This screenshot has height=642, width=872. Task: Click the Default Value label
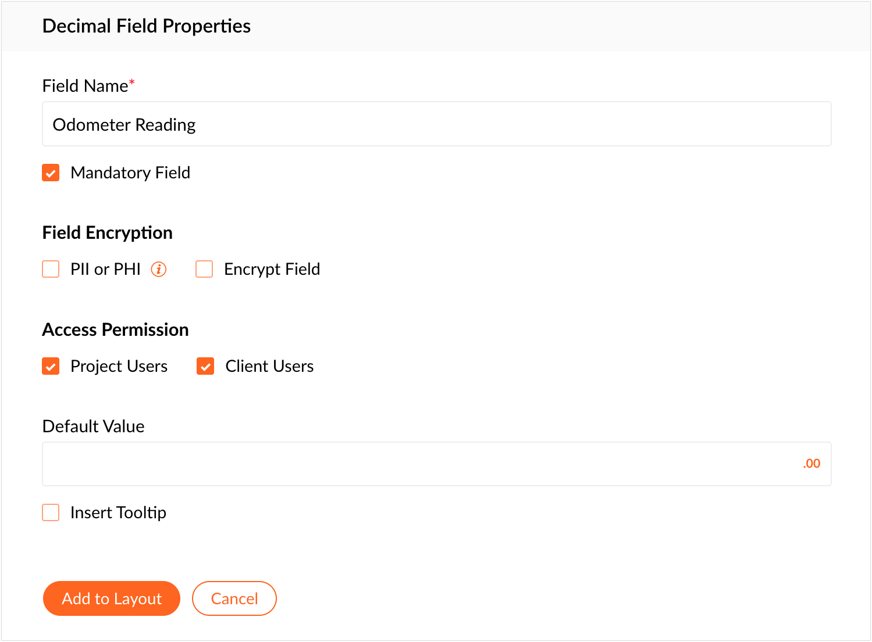click(94, 426)
